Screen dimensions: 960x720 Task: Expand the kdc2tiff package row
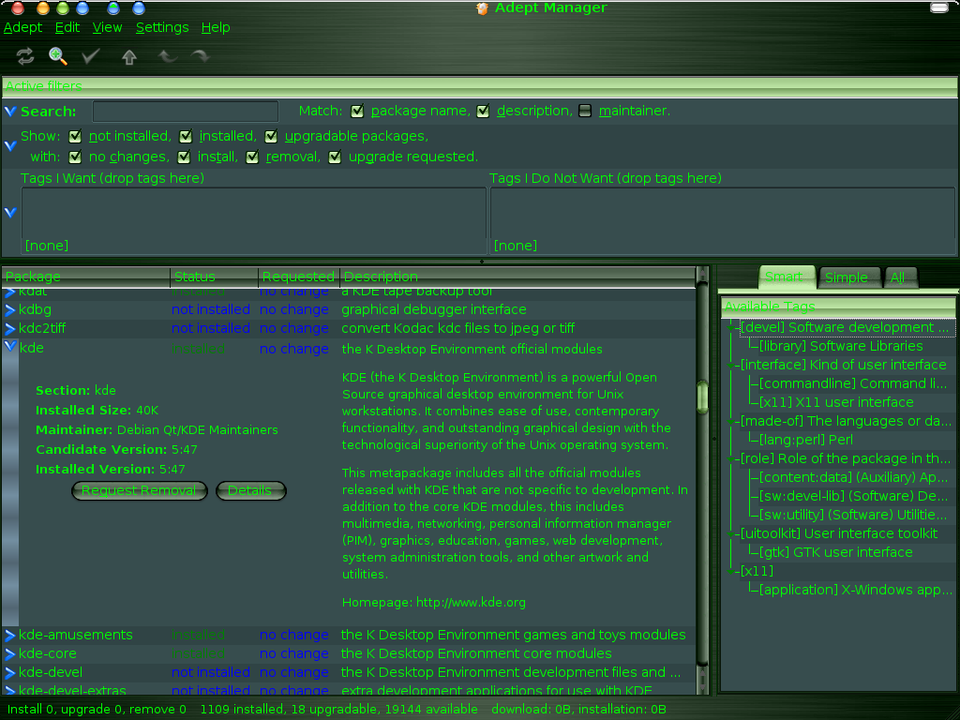(9, 329)
